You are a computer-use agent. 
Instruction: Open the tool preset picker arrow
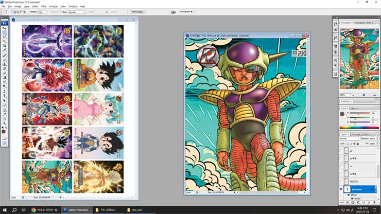[9, 12]
